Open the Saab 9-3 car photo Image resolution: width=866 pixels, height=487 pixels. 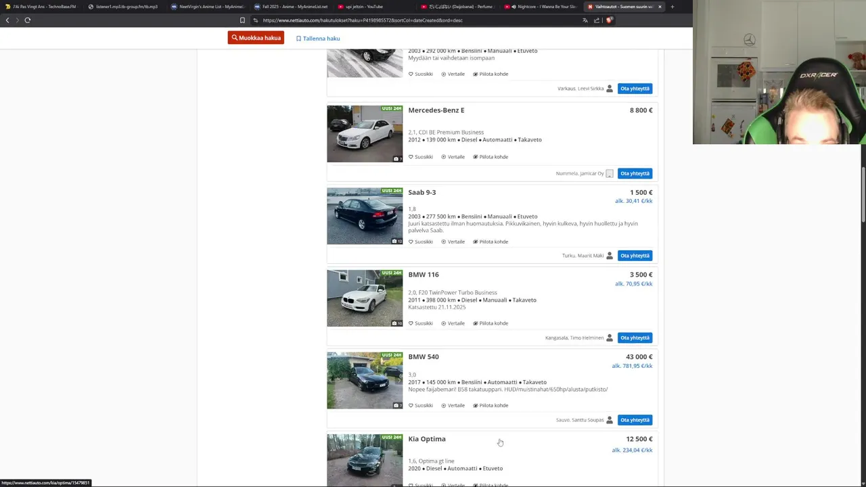365,216
